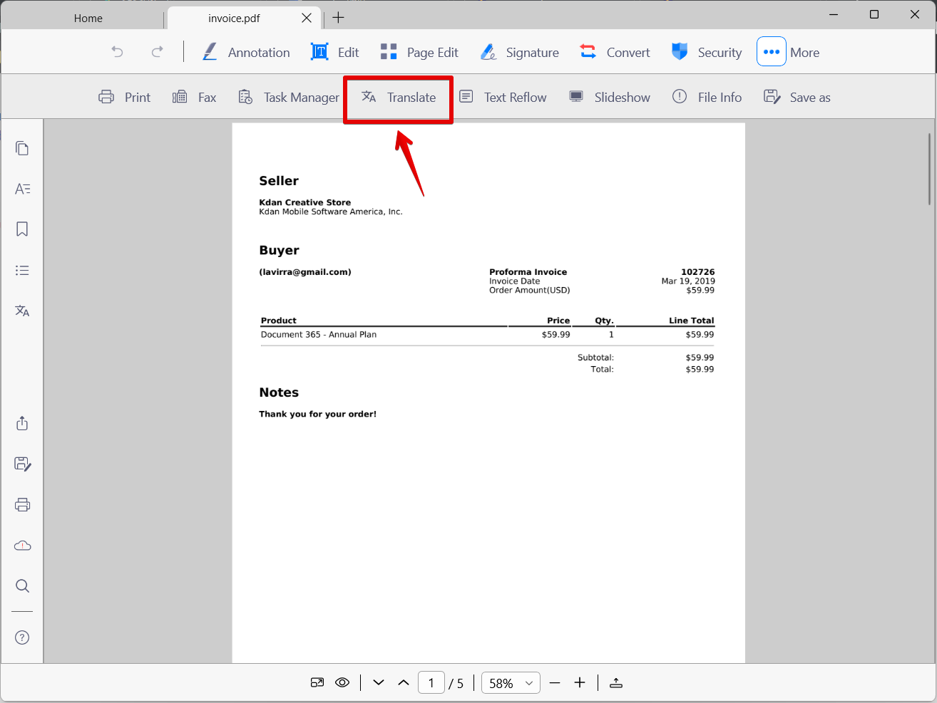Click the Undo arrow icon

pyautogui.click(x=118, y=52)
